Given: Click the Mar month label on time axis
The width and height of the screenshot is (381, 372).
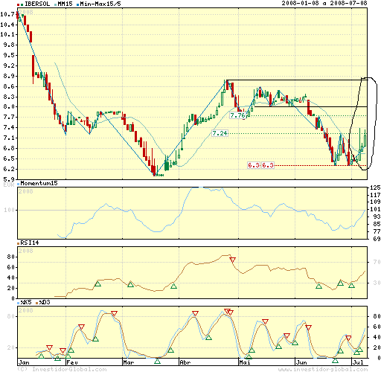Looking at the screenshot, I should tap(129, 362).
